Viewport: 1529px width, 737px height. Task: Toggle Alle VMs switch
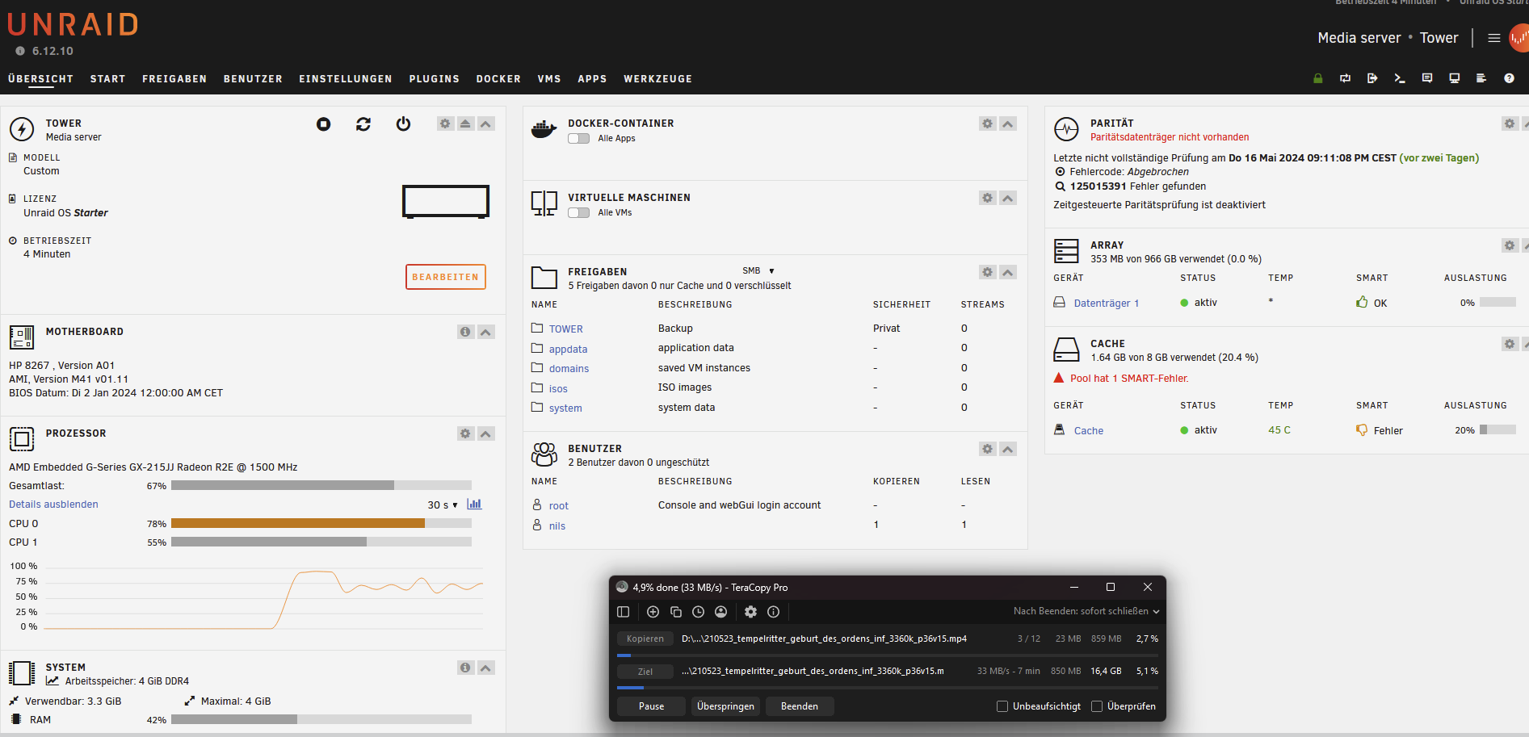[x=578, y=213]
